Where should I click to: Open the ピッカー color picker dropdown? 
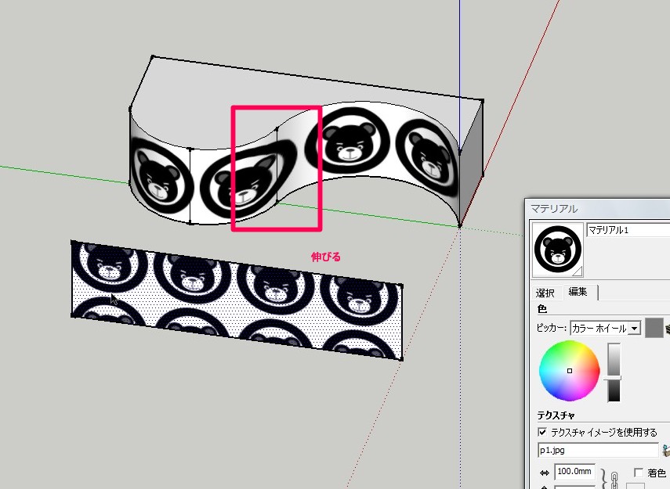(606, 328)
